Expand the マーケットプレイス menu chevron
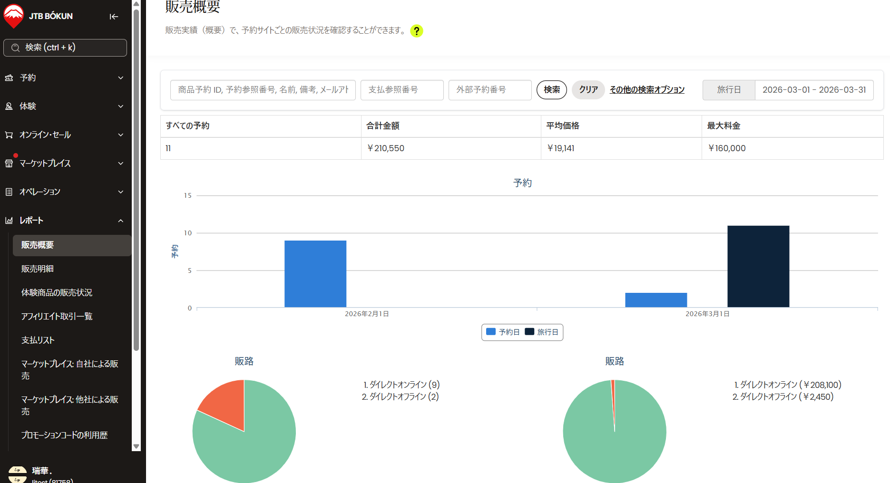Viewport: 890px width, 483px height. [x=121, y=164]
